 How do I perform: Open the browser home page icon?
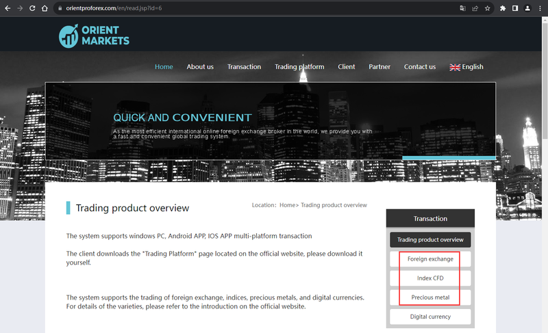pyautogui.click(x=45, y=8)
